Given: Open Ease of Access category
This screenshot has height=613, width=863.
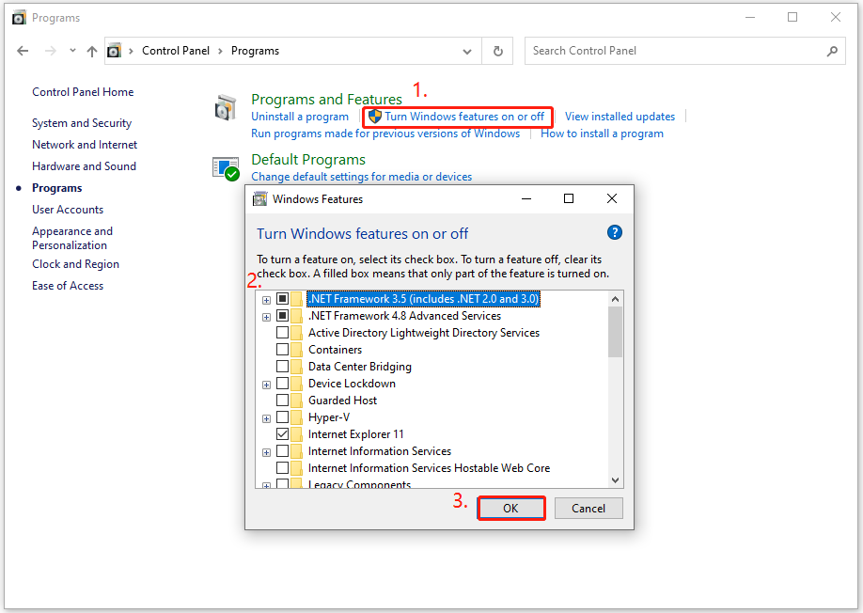Looking at the screenshot, I should pyautogui.click(x=68, y=286).
